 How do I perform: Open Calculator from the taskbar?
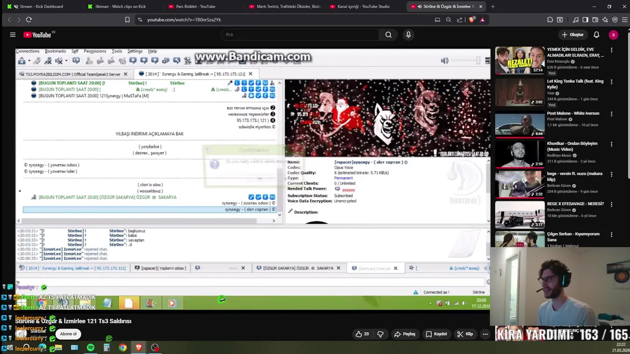coord(106,348)
